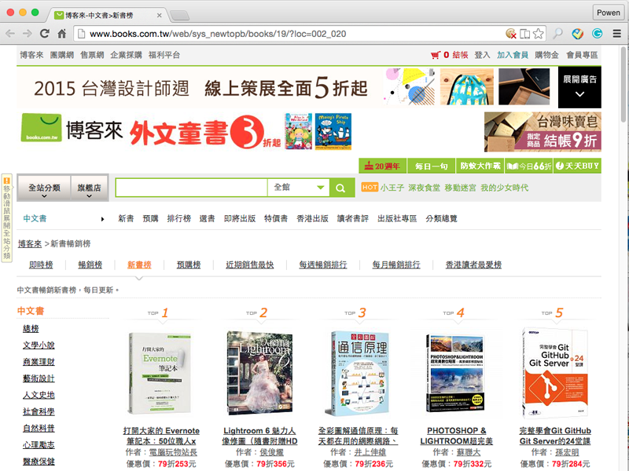Open the 今日66折 green tab
The height and width of the screenshot is (471, 629).
point(528,166)
